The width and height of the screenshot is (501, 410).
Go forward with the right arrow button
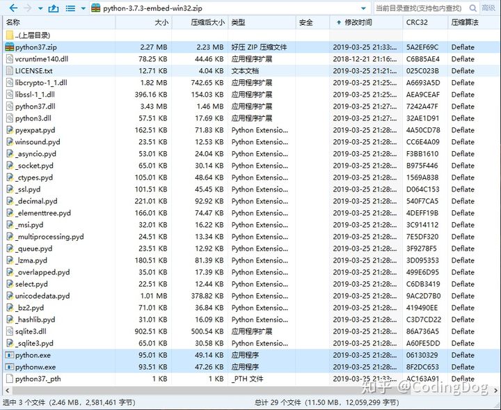pos(28,8)
